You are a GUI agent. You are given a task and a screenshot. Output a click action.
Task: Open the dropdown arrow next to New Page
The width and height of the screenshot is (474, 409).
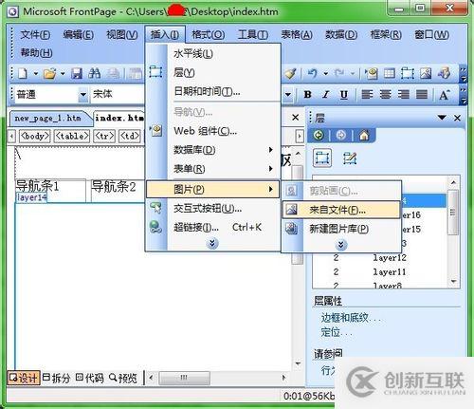35,74
